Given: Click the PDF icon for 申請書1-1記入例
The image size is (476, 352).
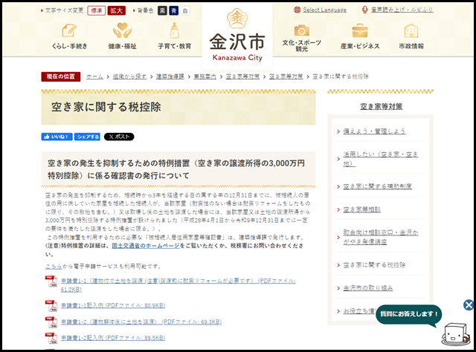Looking at the screenshot, I should 51,306.
